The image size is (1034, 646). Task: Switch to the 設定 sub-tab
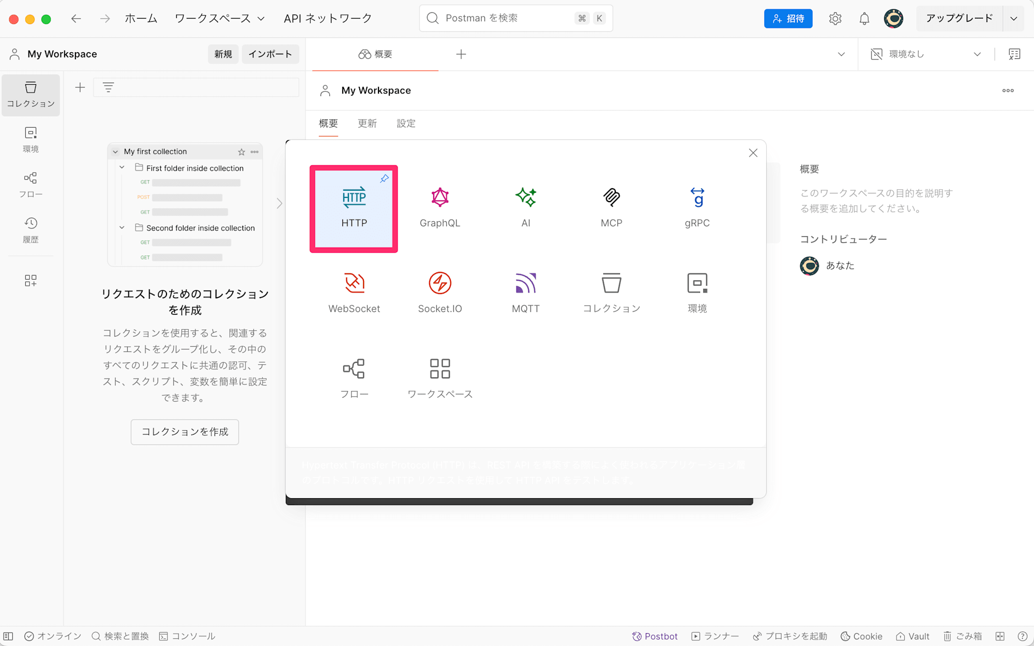406,124
